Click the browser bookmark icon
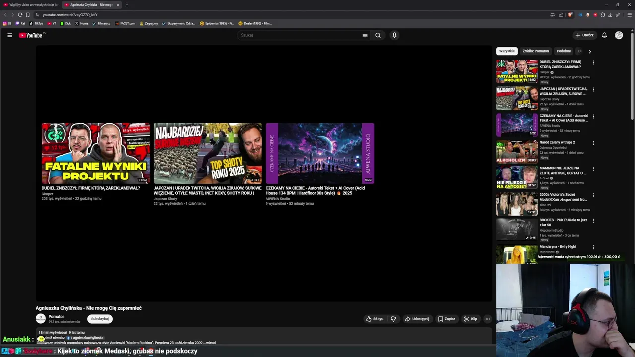Image resolution: width=635 pixels, height=357 pixels. [28, 15]
